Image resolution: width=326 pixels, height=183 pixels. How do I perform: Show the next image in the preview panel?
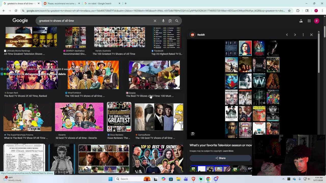coord(295,35)
